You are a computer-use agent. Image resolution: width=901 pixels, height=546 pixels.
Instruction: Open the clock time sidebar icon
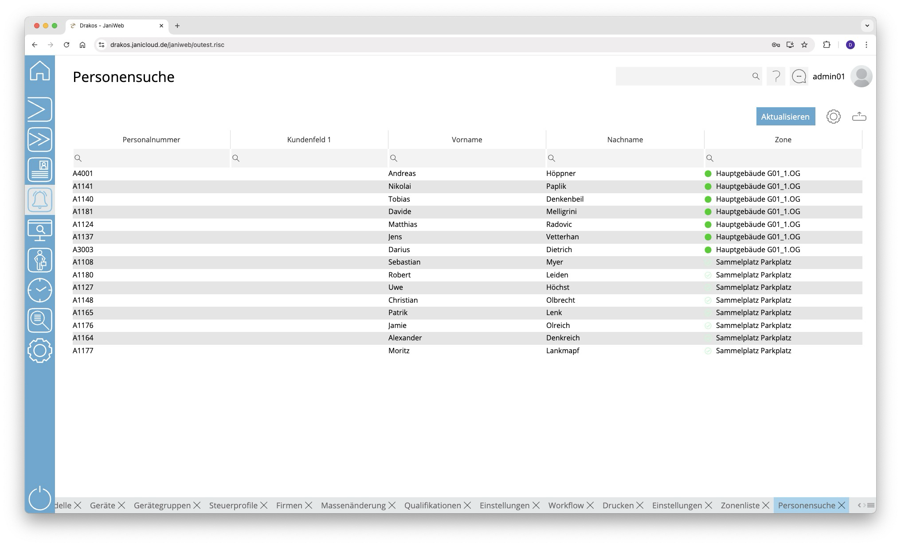[x=40, y=290]
